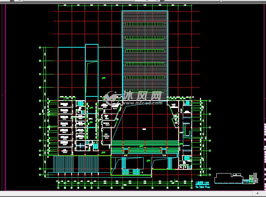Click the horizontal scrollbar left arrow
This screenshot has width=266, height=197.
pyautogui.click(x=257, y=193)
